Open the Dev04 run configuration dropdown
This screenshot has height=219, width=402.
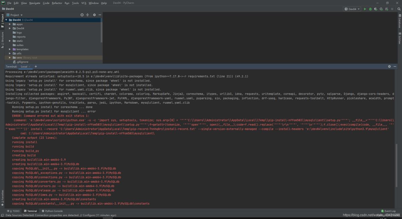click(352, 9)
